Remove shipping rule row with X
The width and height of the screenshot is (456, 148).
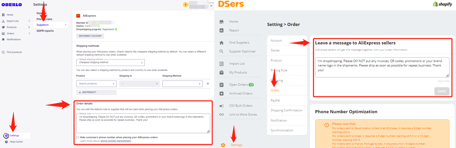pos(208,84)
